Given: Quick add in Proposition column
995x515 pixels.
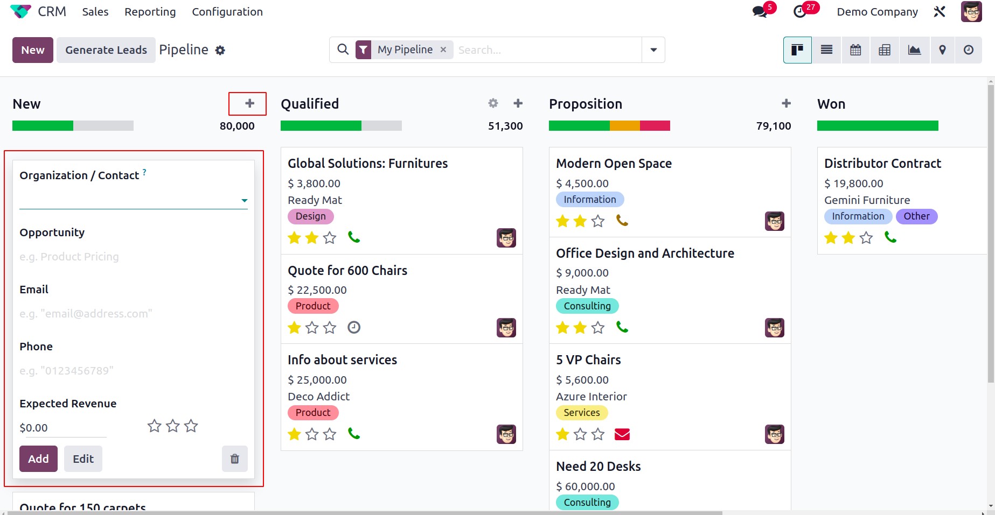Looking at the screenshot, I should coord(787,103).
